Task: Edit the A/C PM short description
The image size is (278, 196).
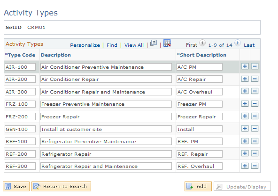Action: [x=200, y=67]
